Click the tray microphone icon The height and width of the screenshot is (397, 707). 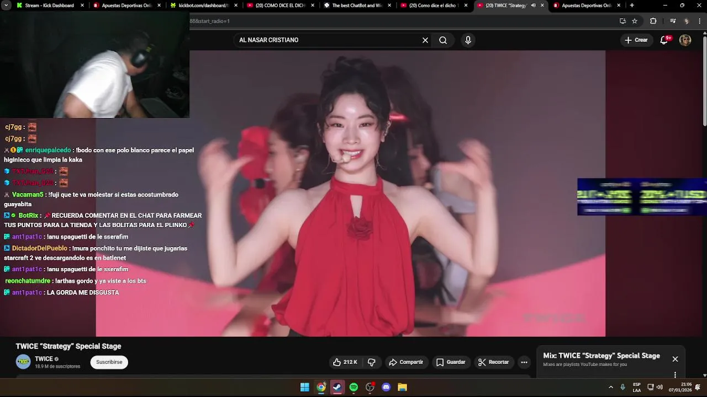(x=623, y=387)
